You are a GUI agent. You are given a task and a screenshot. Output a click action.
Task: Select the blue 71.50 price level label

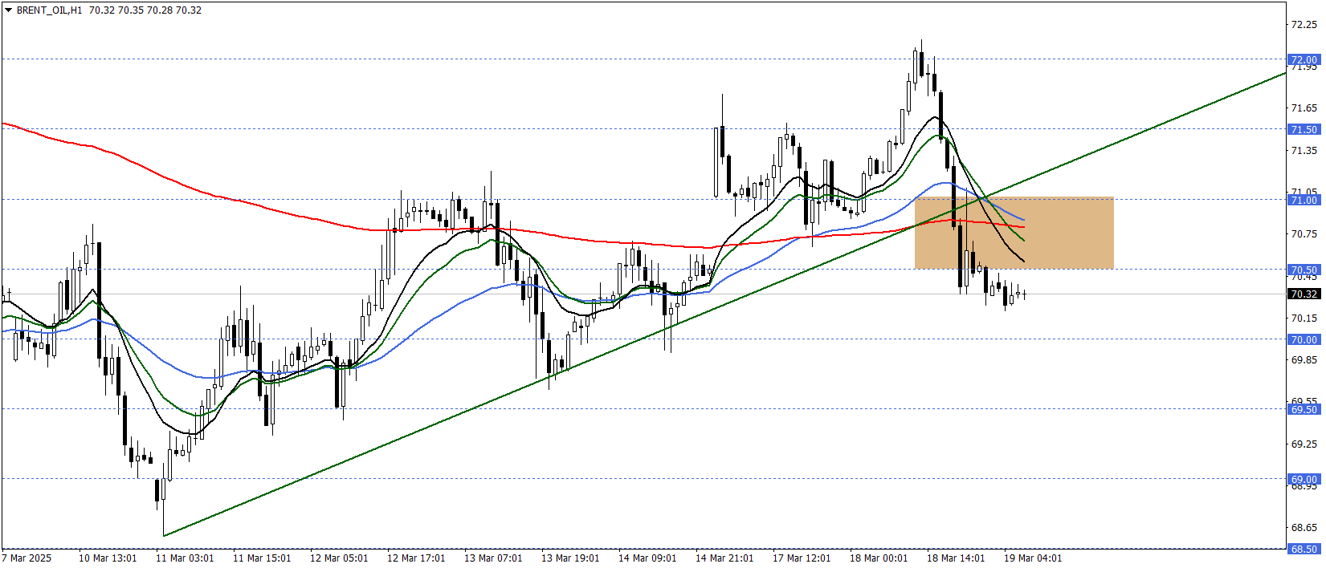pyautogui.click(x=1304, y=129)
